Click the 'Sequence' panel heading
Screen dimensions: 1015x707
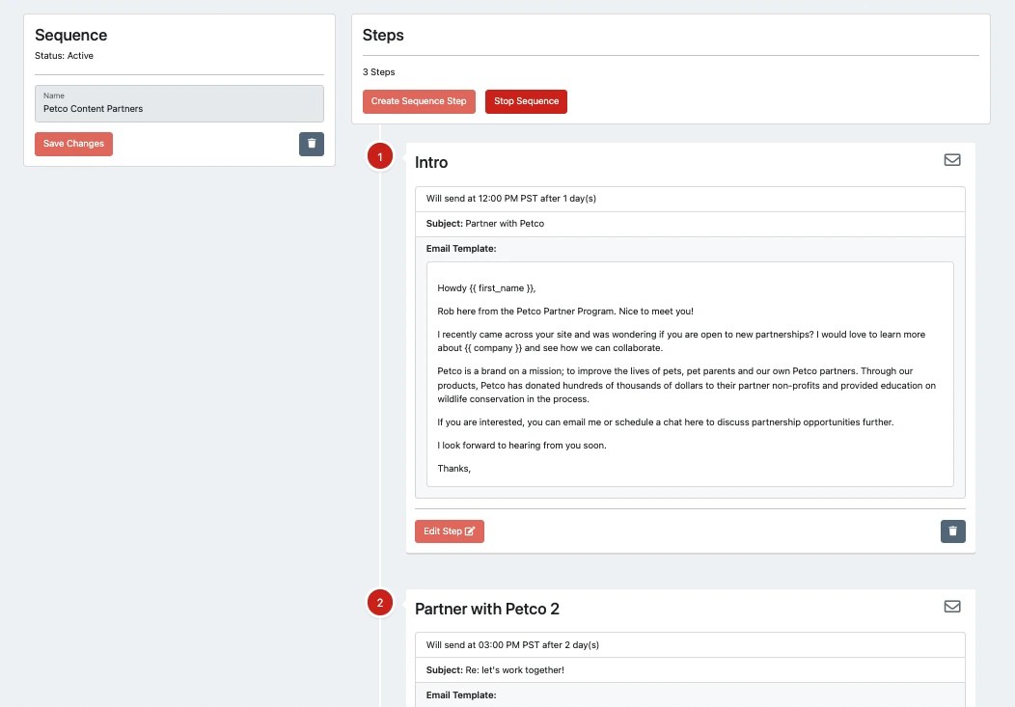[71, 35]
